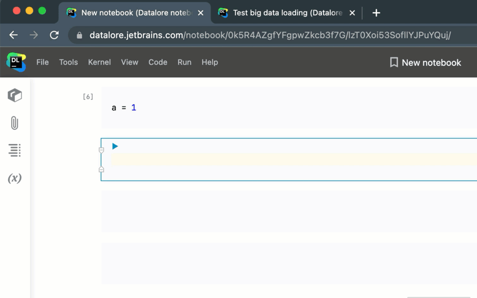The image size is (477, 298).
Task: Click the code line a = 1
Action: (x=124, y=108)
